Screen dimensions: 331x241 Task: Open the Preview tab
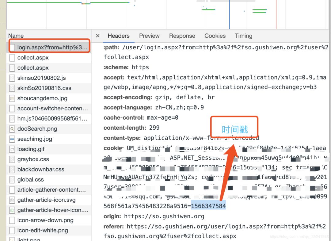(149, 36)
